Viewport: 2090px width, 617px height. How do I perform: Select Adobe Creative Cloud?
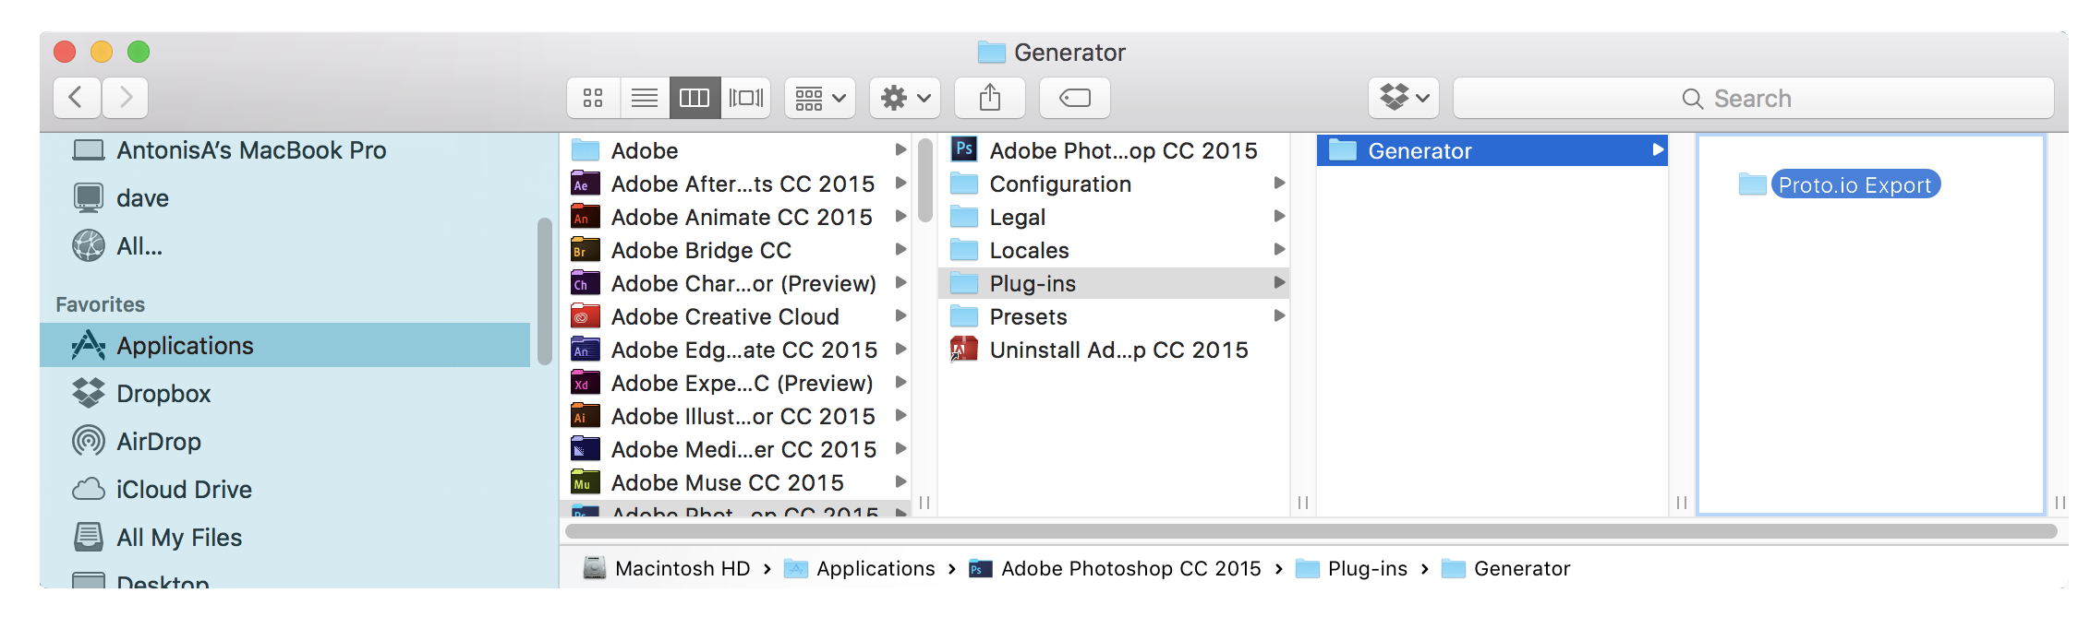(736, 316)
